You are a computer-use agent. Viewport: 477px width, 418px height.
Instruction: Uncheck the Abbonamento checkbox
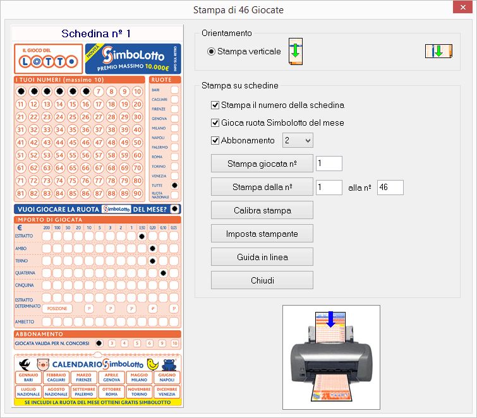pyautogui.click(x=215, y=140)
